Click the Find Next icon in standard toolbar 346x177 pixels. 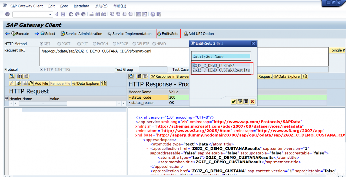(x=104, y=14)
